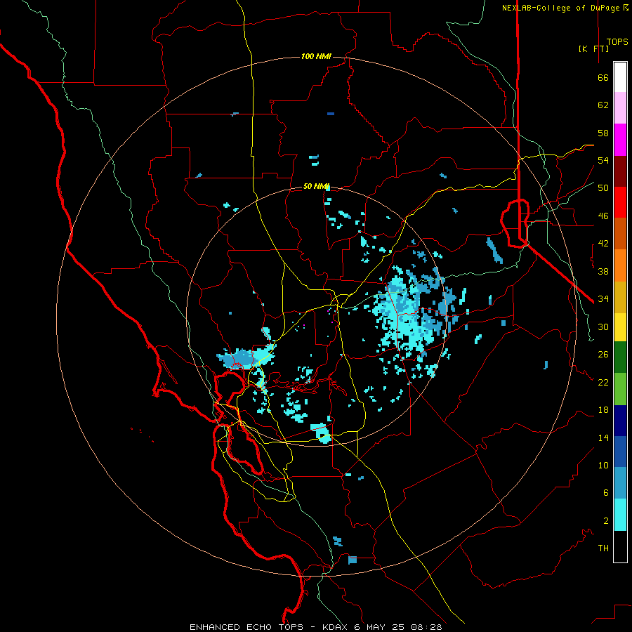Click the "62" legend value
Image resolution: width=632 pixels, height=632 pixels.
(x=603, y=105)
